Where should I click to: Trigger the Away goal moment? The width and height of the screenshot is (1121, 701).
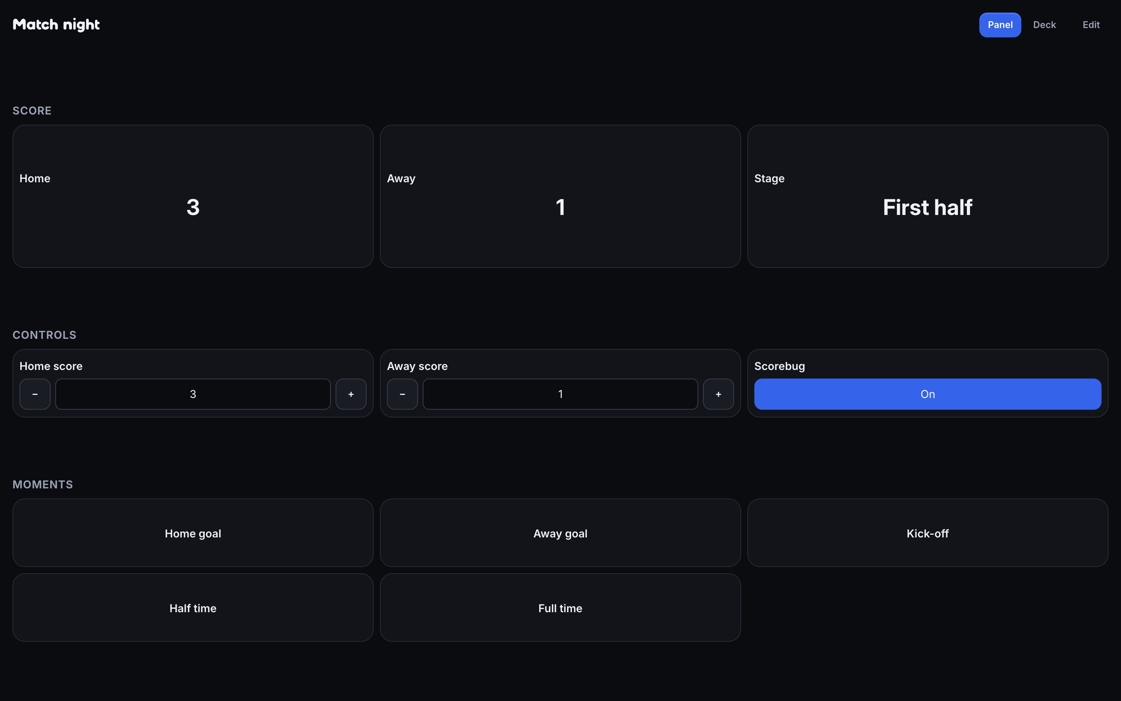[560, 533]
